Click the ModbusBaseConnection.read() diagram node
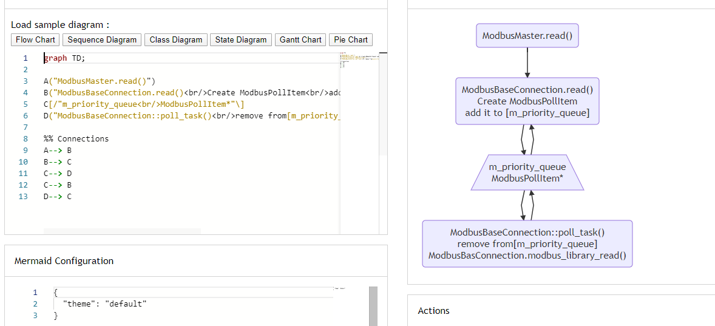715x326 pixels. click(x=527, y=101)
